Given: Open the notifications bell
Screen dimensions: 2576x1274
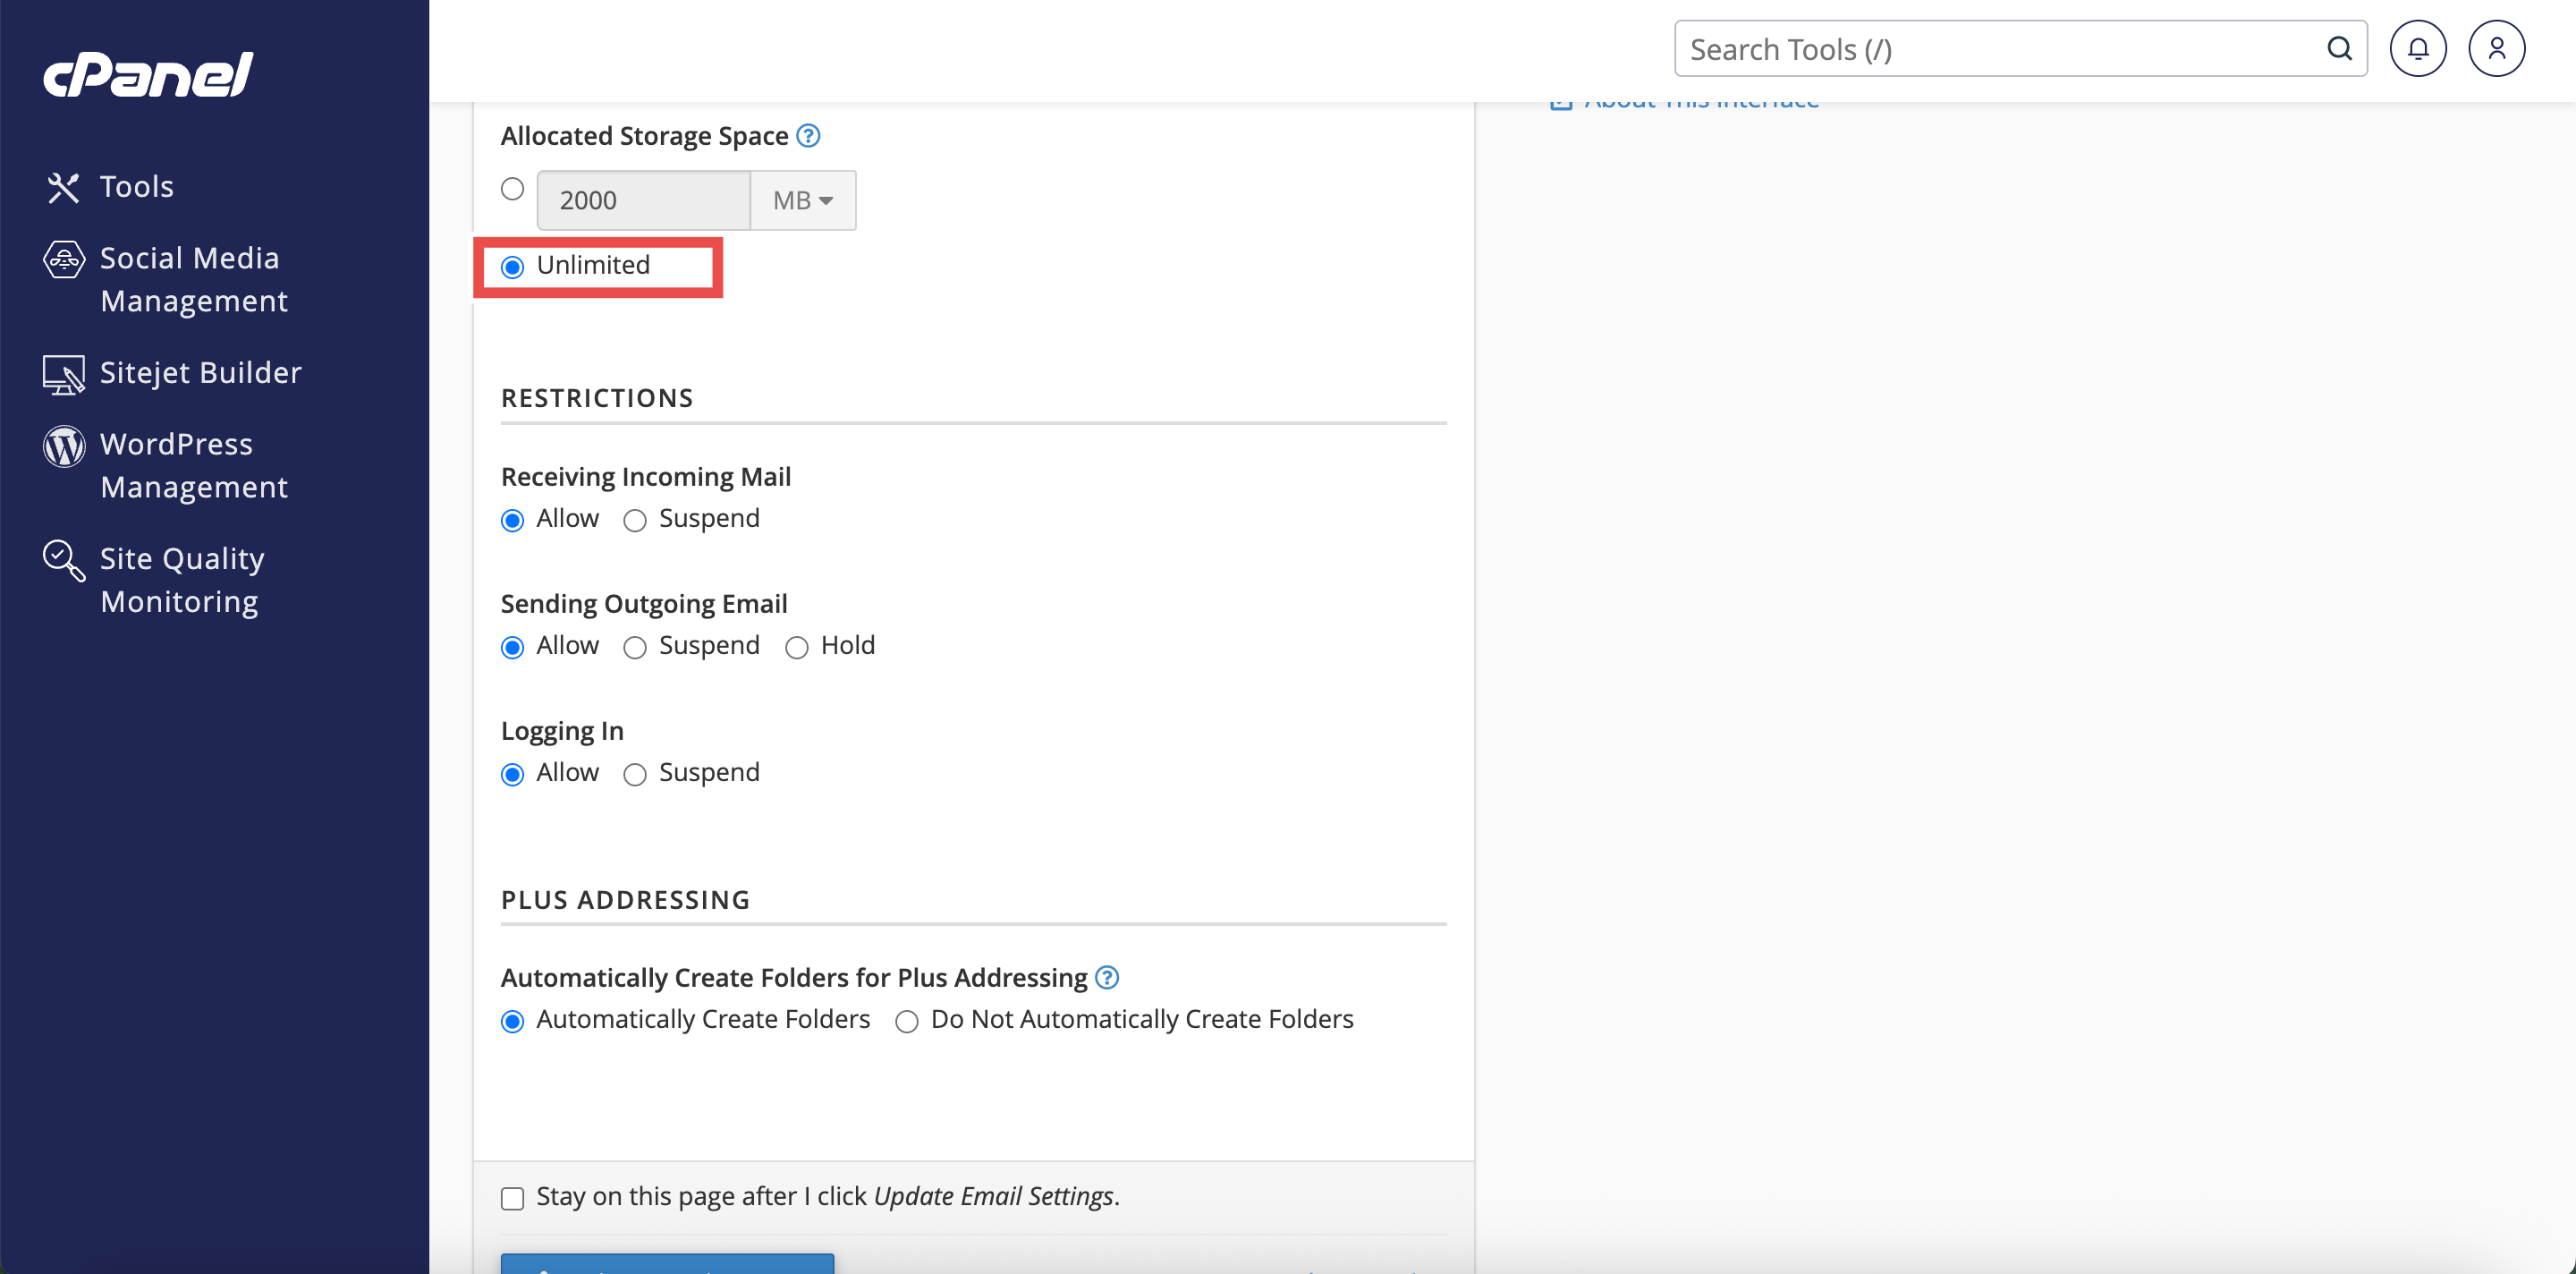Looking at the screenshot, I should 2417,48.
